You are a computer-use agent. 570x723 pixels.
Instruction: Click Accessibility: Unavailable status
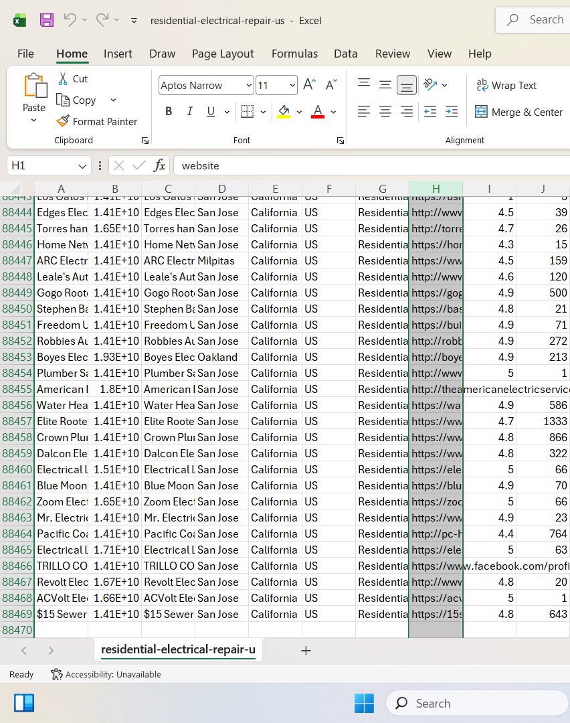point(106,675)
